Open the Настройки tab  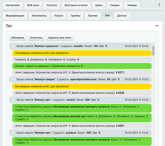(x=13, y=5)
